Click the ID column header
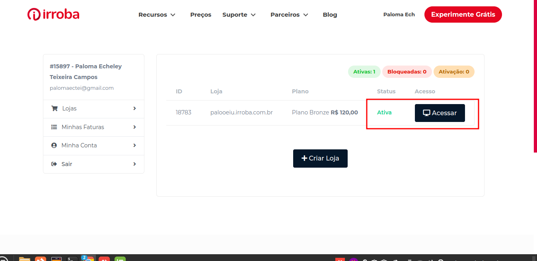This screenshot has height=261, width=537. [x=179, y=91]
